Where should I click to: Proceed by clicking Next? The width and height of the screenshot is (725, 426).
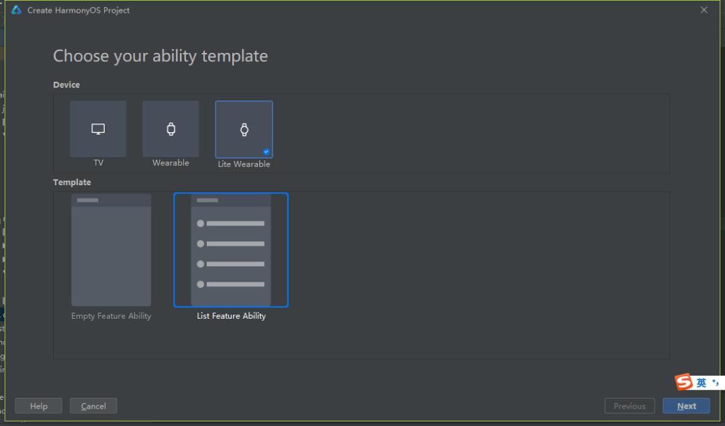[686, 406]
